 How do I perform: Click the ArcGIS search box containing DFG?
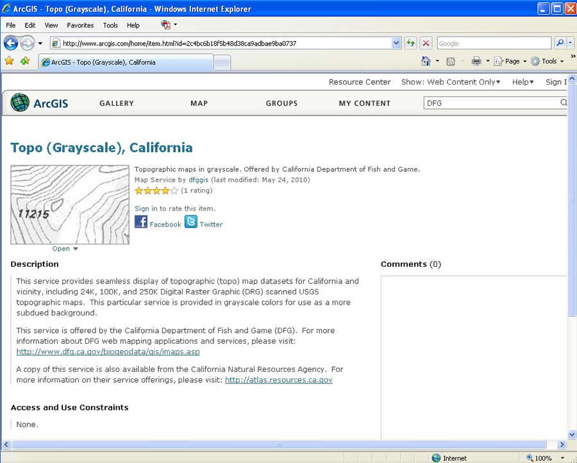click(x=491, y=103)
